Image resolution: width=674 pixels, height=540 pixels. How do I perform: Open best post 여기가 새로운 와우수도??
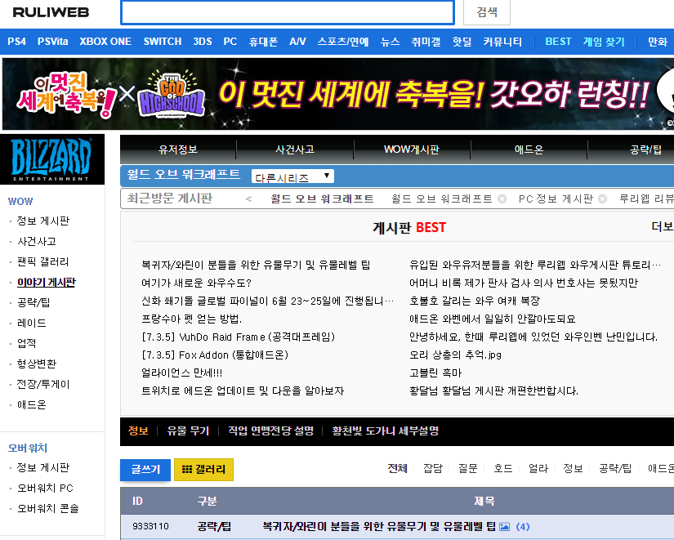(196, 283)
